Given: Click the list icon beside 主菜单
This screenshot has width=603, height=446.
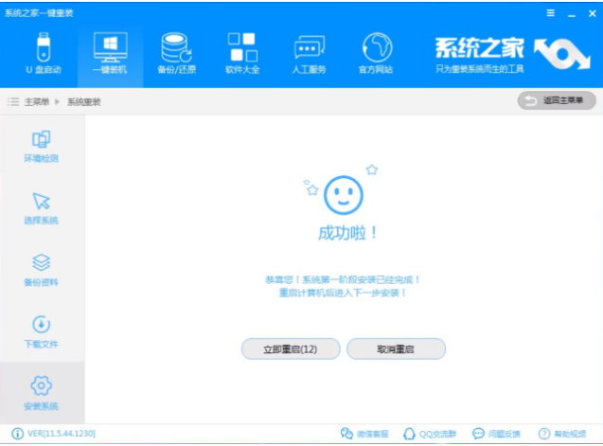Looking at the screenshot, I should (13, 101).
